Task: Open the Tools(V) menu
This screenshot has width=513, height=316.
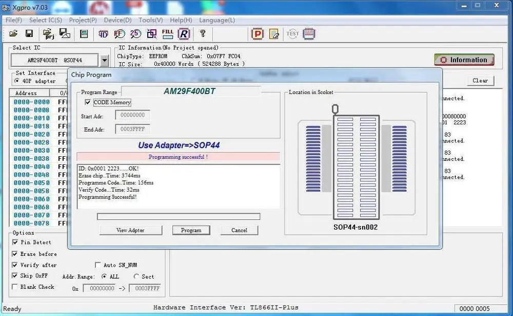Action: pos(150,21)
